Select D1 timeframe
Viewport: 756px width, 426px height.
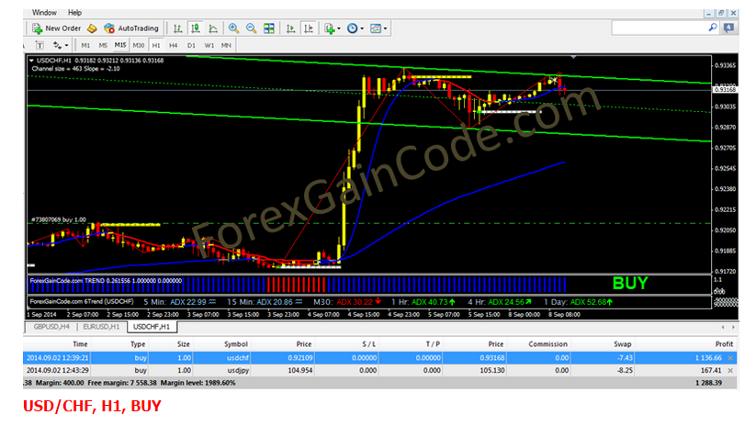(191, 45)
